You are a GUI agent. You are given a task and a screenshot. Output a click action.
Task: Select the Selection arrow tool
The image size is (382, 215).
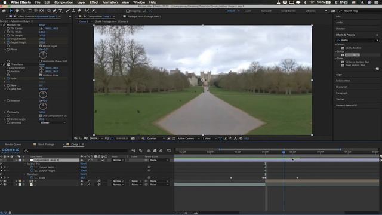(11, 11)
